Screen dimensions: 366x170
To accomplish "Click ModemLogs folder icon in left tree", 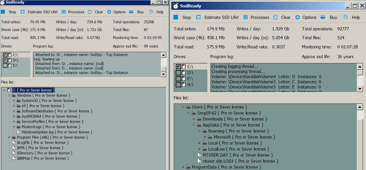I will 19,127.
